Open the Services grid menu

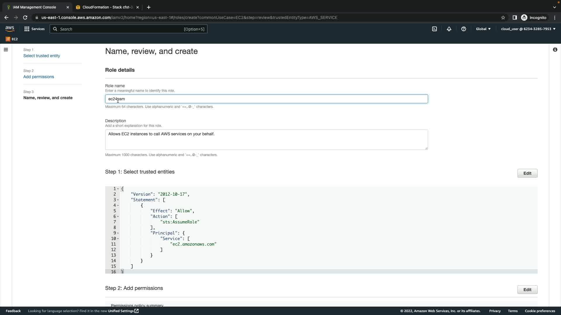point(34,29)
